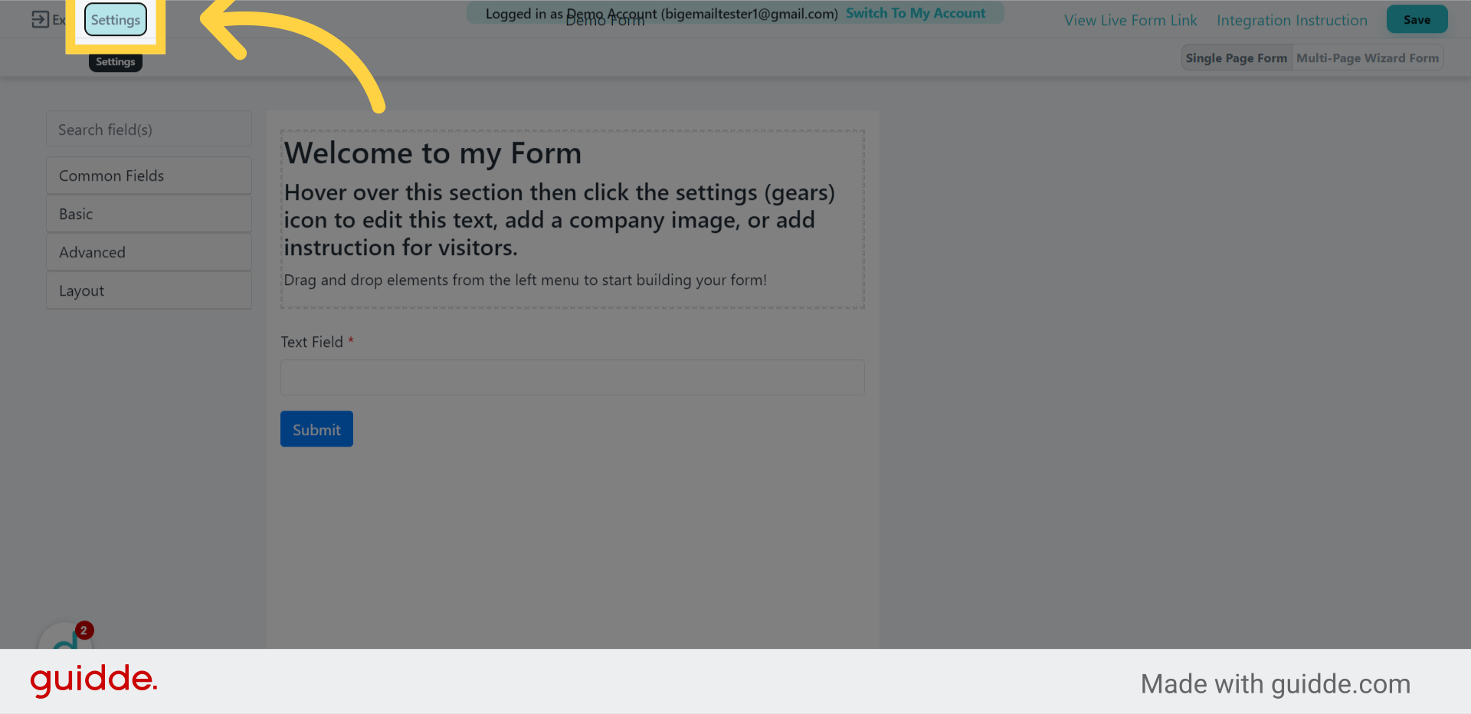This screenshot has height=714, width=1471.
Task: Click the 'Logged in as Demo Account' text
Action: click(662, 14)
